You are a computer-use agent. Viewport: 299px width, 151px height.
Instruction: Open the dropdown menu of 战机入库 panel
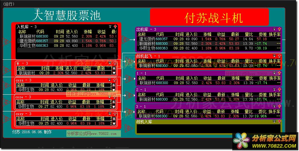[275, 121]
